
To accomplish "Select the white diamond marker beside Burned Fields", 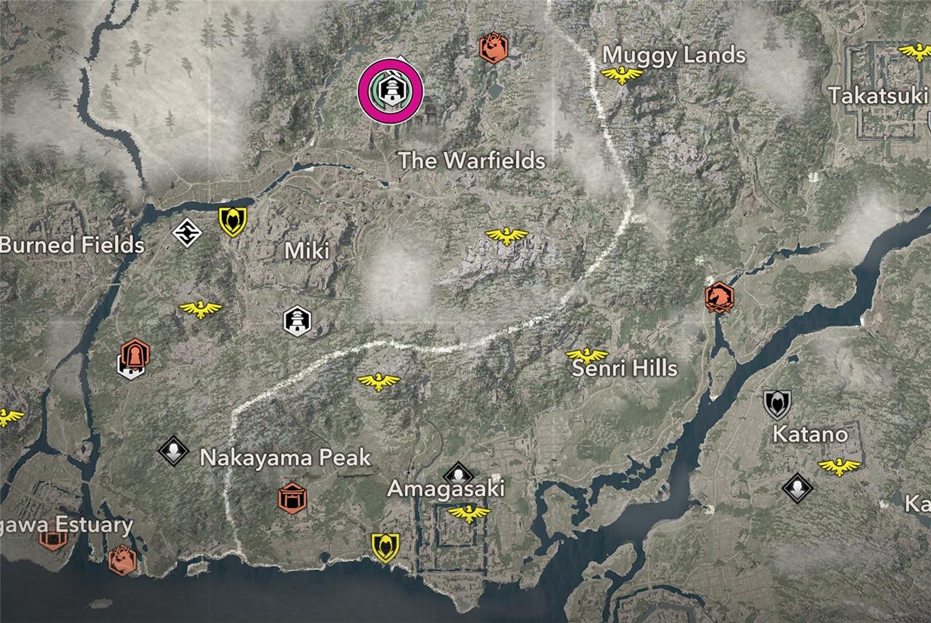I will click(186, 233).
